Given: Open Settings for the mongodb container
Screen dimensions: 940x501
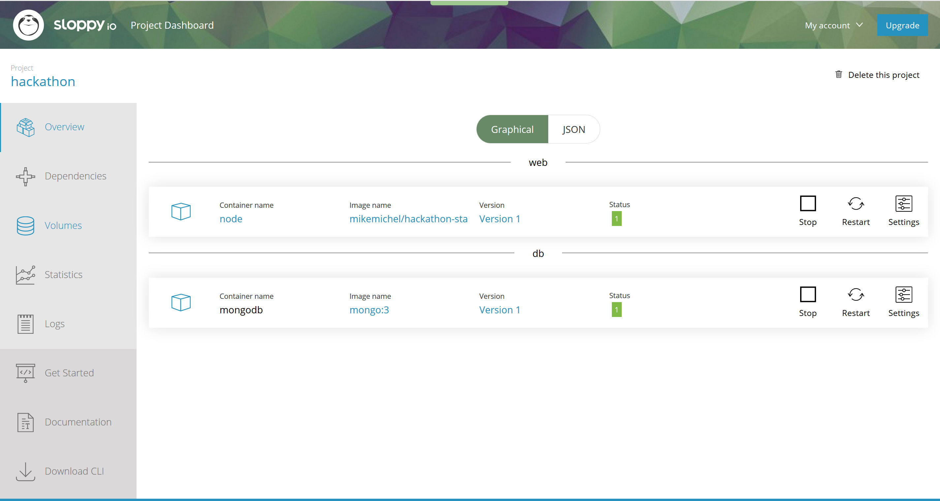Looking at the screenshot, I should pos(904,302).
